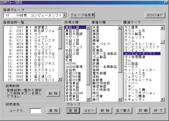Select 福岡 in 市場分類
The height and width of the screenshot is (121, 169).
tap(76, 57)
